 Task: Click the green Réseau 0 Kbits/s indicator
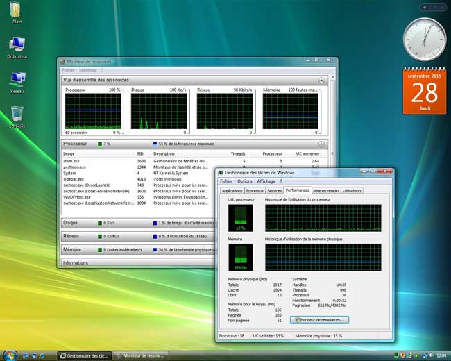(100, 236)
